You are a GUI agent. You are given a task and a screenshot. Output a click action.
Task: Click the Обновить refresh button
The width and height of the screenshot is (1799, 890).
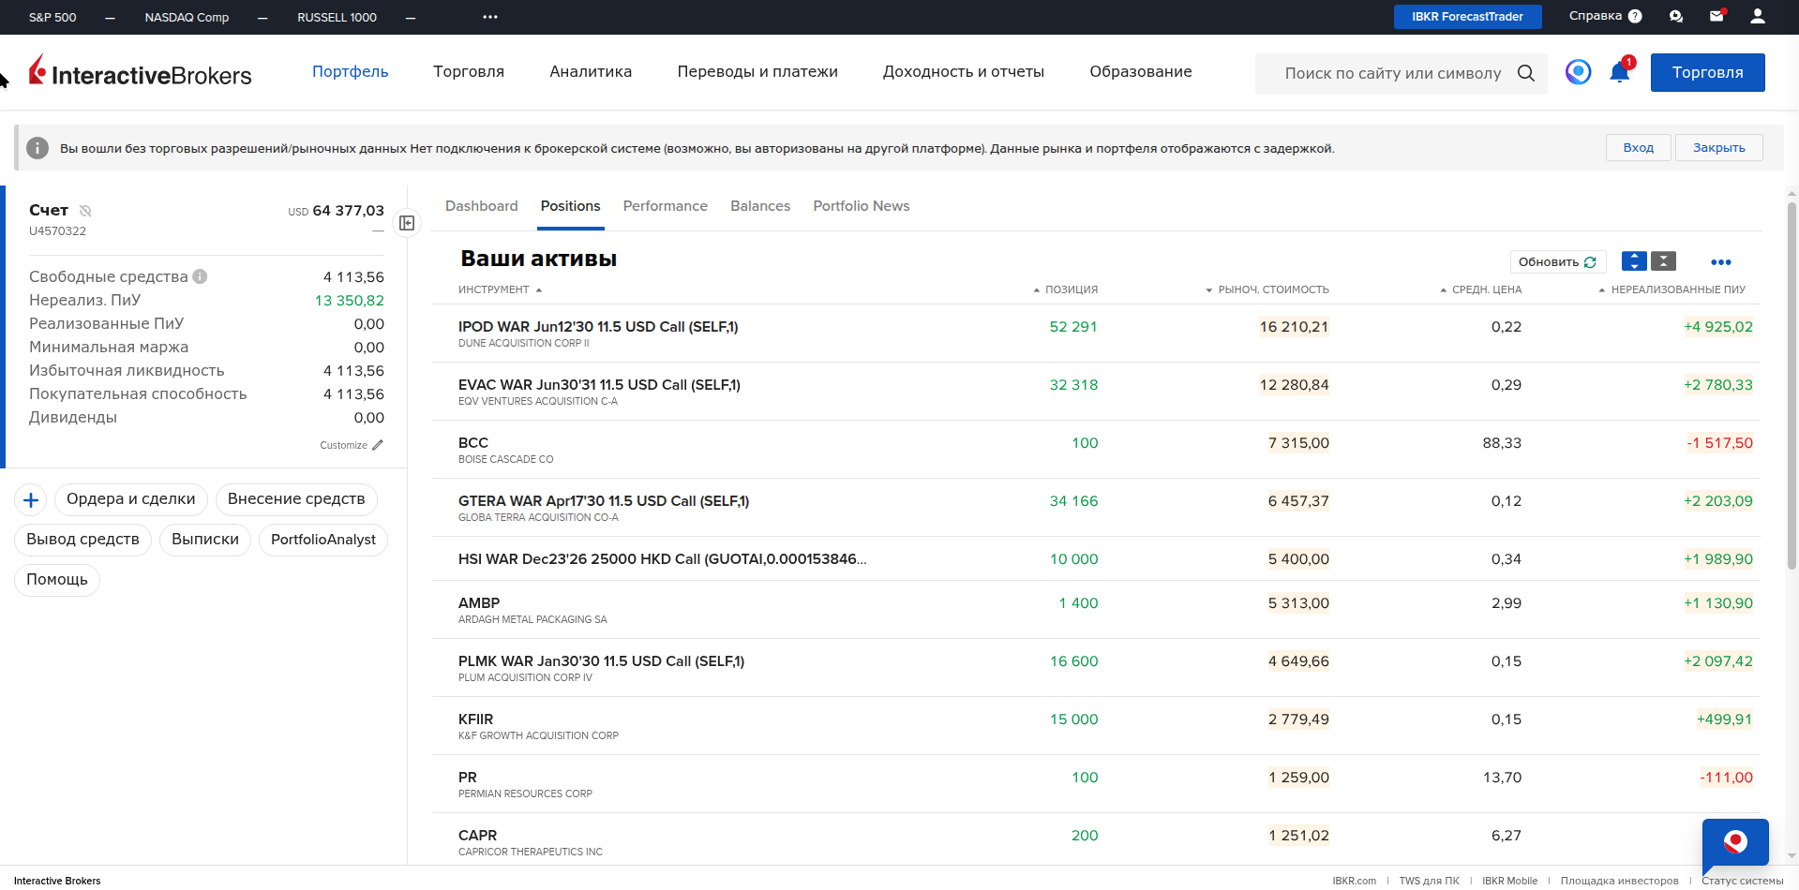click(1557, 262)
